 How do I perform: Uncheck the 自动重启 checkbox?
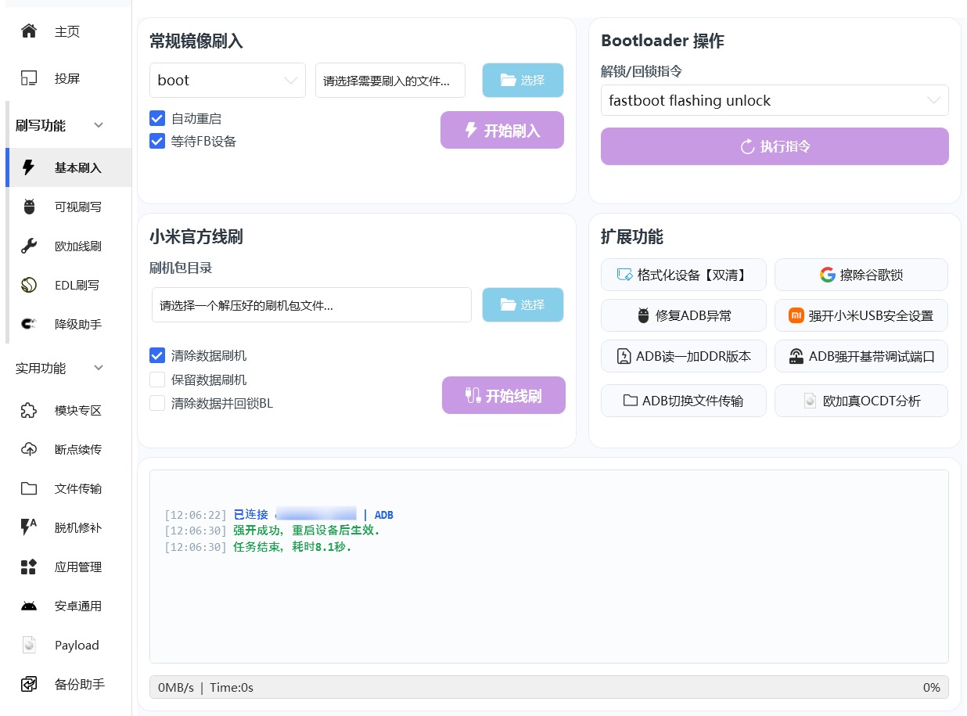pos(157,119)
